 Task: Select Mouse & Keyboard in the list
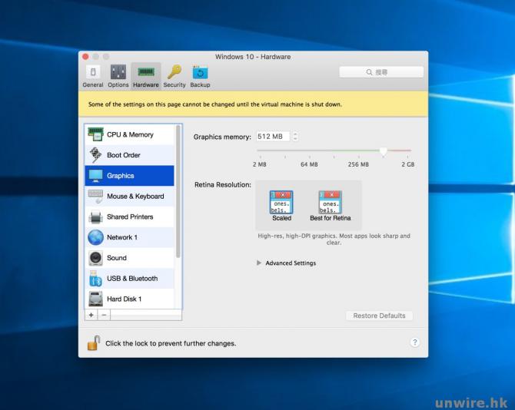129,196
